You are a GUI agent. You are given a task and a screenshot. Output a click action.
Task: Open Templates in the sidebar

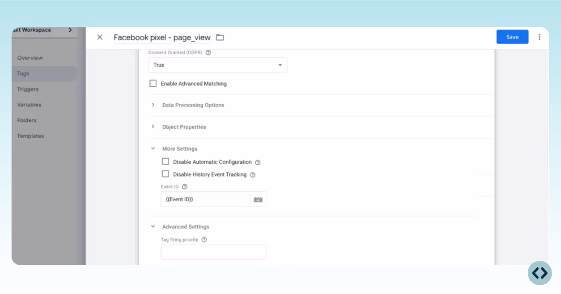click(x=30, y=136)
